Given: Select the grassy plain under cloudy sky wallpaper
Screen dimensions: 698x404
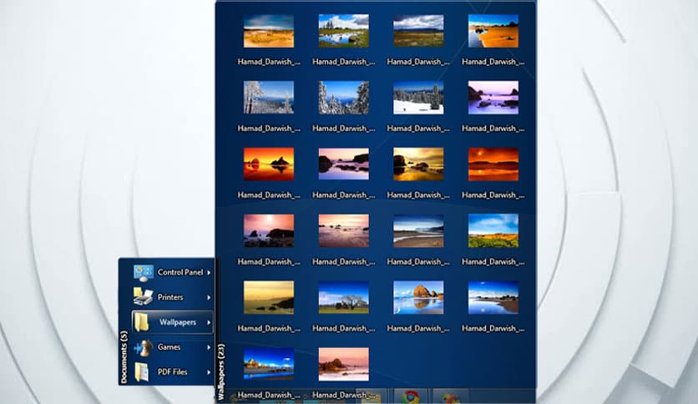Looking at the screenshot, I should [x=418, y=31].
